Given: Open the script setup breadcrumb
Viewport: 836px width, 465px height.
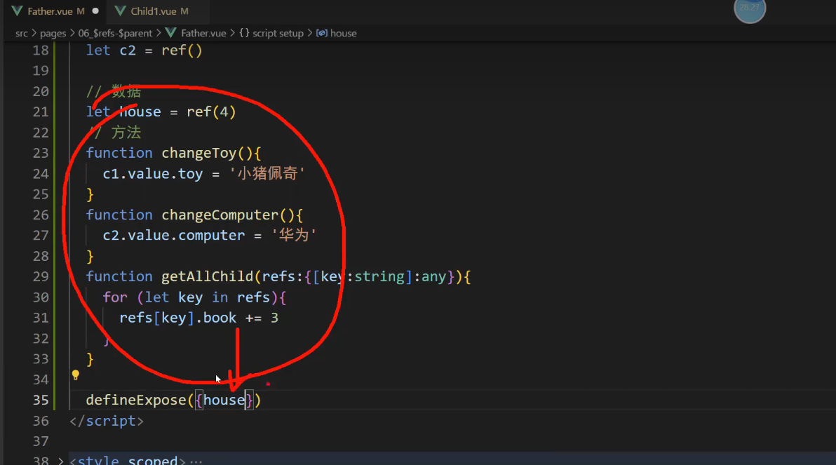Looking at the screenshot, I should click(x=278, y=33).
